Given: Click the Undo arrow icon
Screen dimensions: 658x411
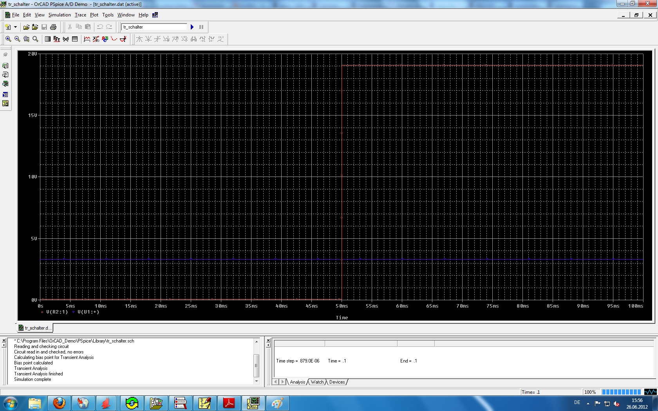Looking at the screenshot, I should [x=100, y=27].
